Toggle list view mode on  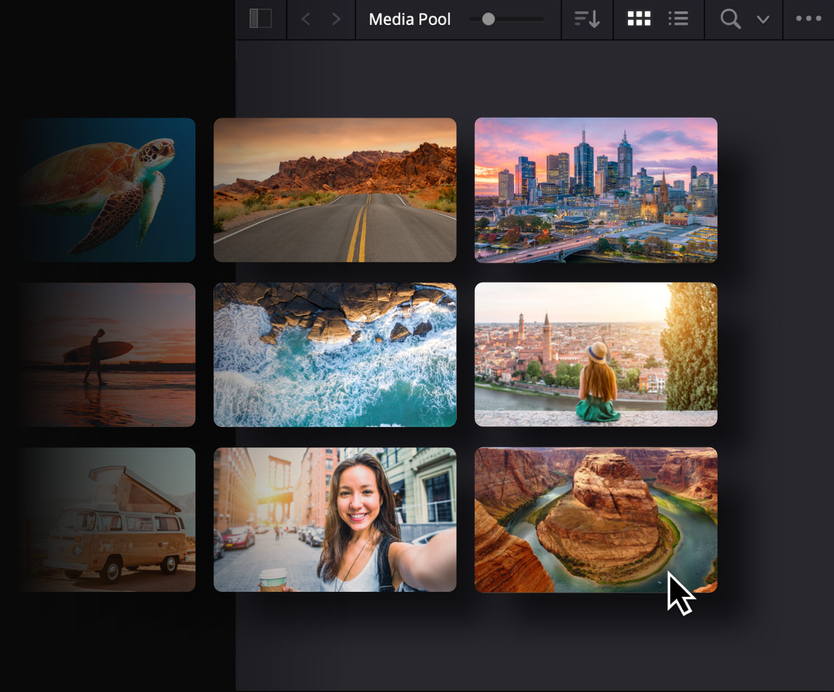coord(678,19)
